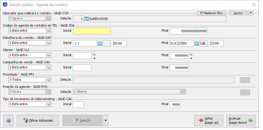Open dropdown arrow next to Layout button
The image size is (263, 130).
[250, 13]
